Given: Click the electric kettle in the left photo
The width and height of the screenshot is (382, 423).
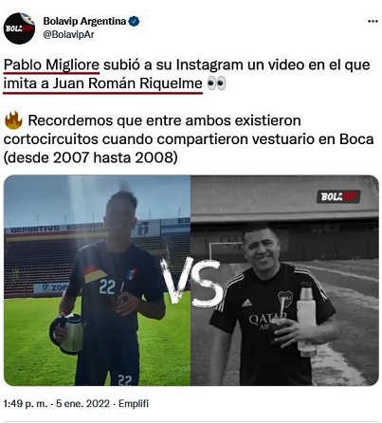Looking at the screenshot, I should point(67,334).
